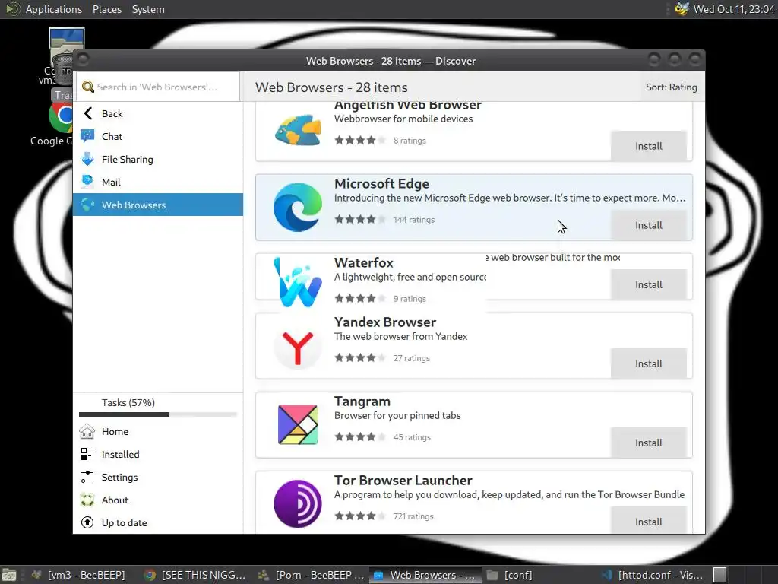This screenshot has width=778, height=584.
Task: Click the search magnifier icon in Discover
Action: pyautogui.click(x=88, y=87)
